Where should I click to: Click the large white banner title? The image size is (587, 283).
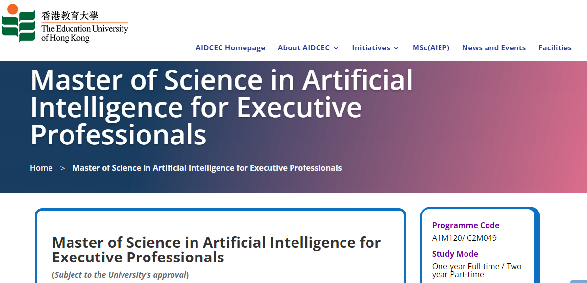pos(221,108)
